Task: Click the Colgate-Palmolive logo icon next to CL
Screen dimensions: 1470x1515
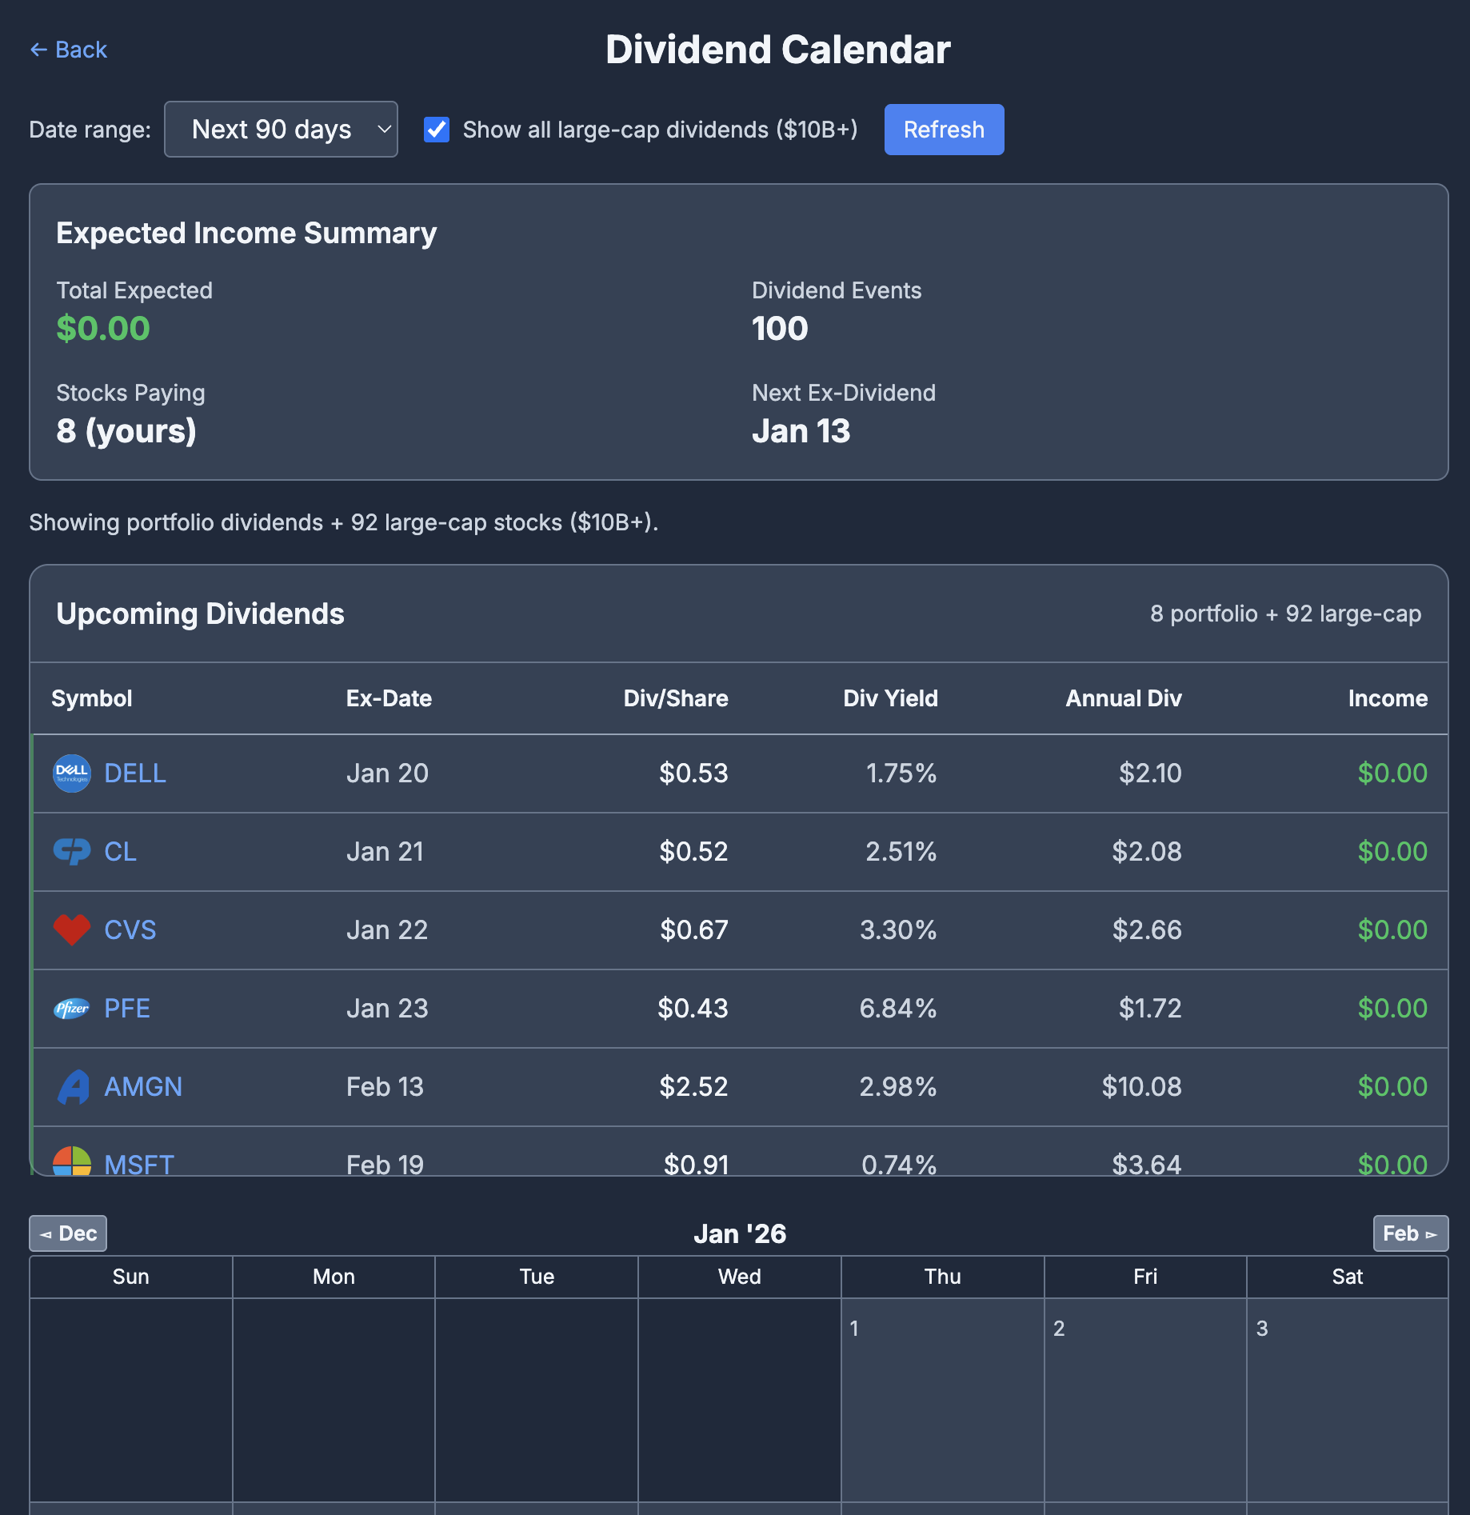Action: pyautogui.click(x=72, y=851)
